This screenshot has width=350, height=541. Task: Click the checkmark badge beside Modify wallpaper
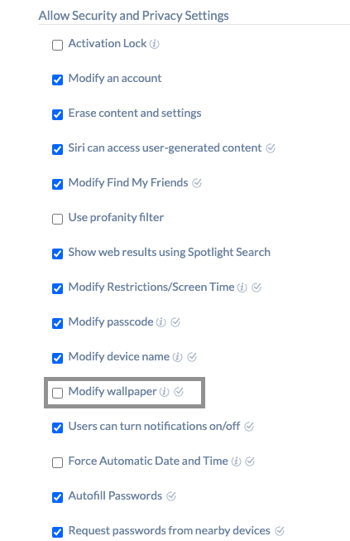tap(179, 392)
